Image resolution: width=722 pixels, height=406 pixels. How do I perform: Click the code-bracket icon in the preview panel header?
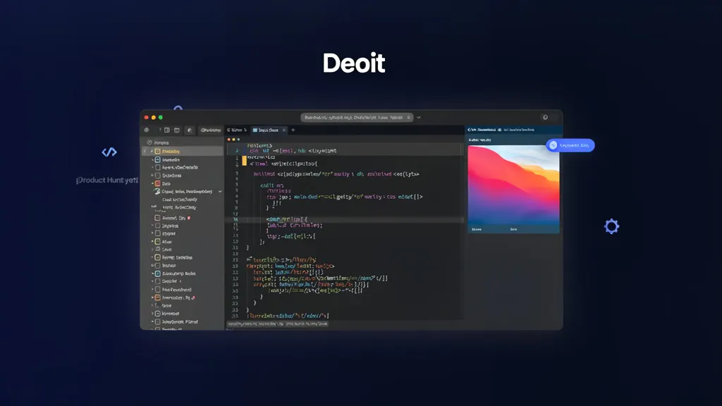470,130
